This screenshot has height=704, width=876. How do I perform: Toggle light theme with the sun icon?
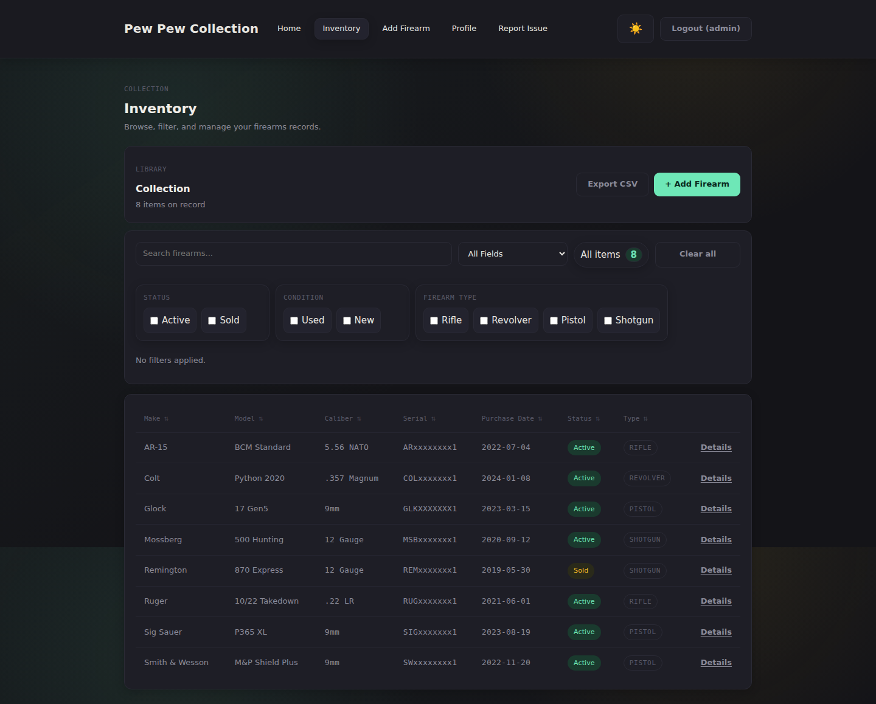(x=635, y=29)
